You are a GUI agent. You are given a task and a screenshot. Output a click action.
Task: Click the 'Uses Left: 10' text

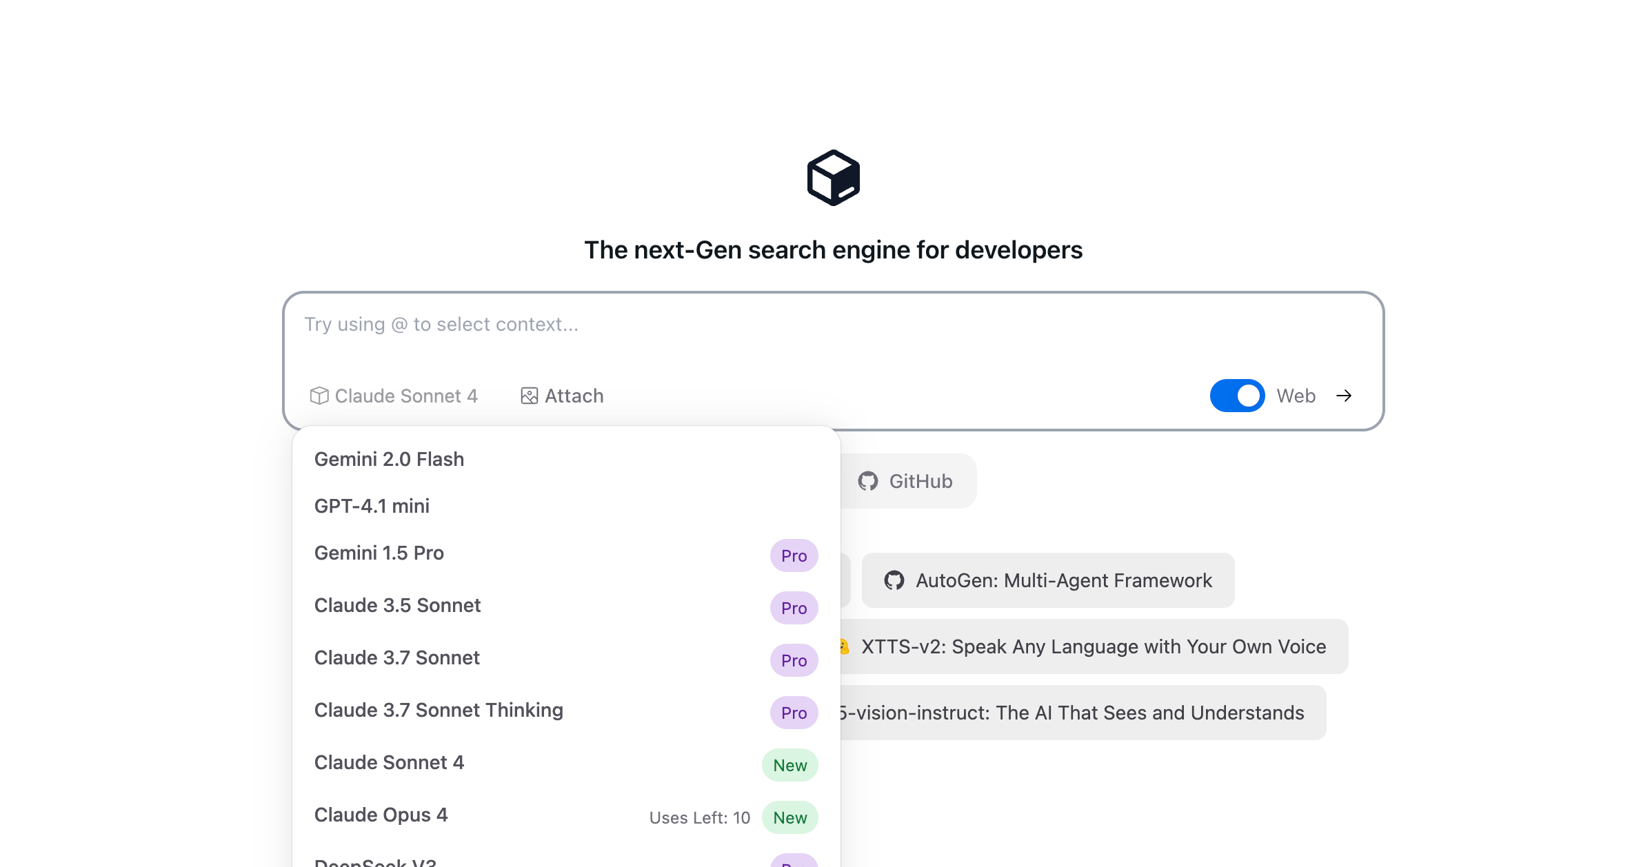(x=699, y=818)
